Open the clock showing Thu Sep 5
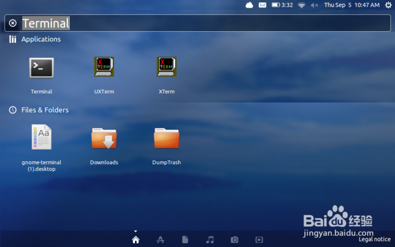This screenshot has width=395, height=247. pyautogui.click(x=352, y=5)
